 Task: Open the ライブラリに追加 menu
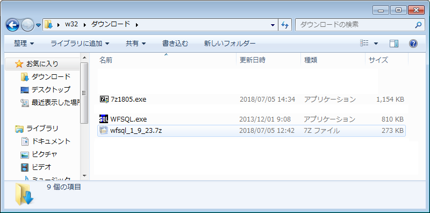(80, 44)
